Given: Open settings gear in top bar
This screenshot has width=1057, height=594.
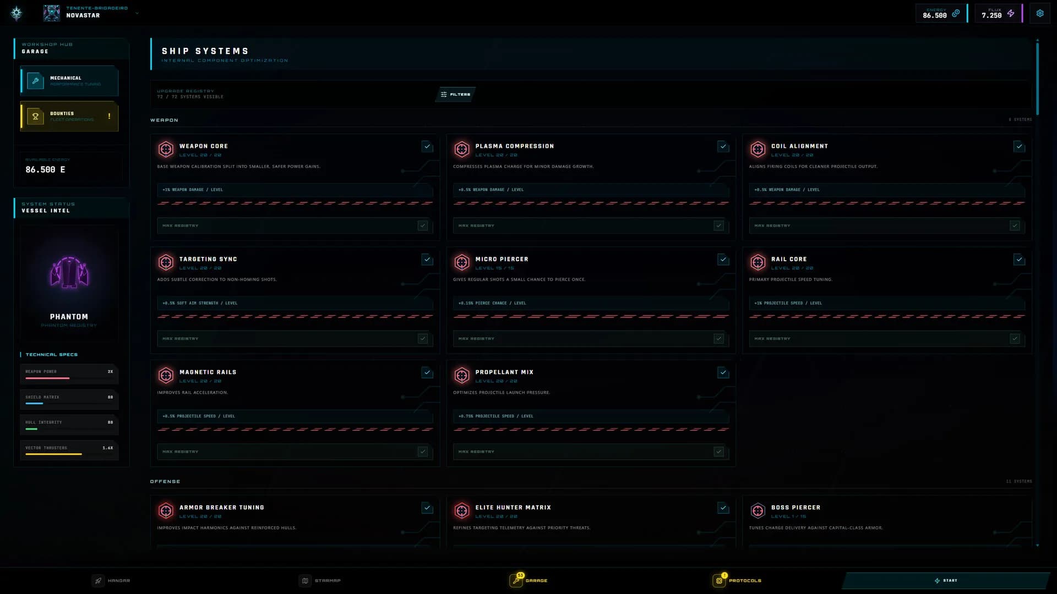Looking at the screenshot, I should point(1040,13).
